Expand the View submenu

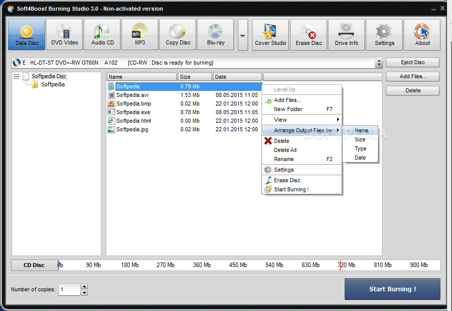coord(302,120)
